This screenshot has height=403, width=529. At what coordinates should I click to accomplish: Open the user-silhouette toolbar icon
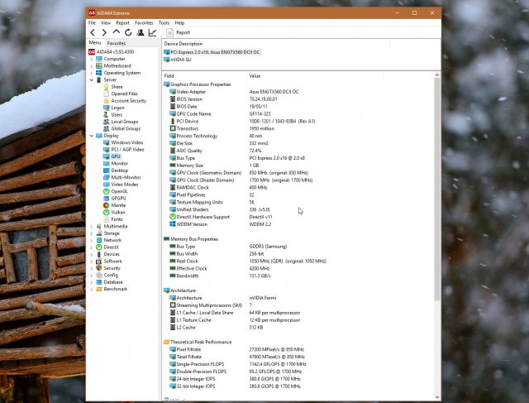pos(141,32)
